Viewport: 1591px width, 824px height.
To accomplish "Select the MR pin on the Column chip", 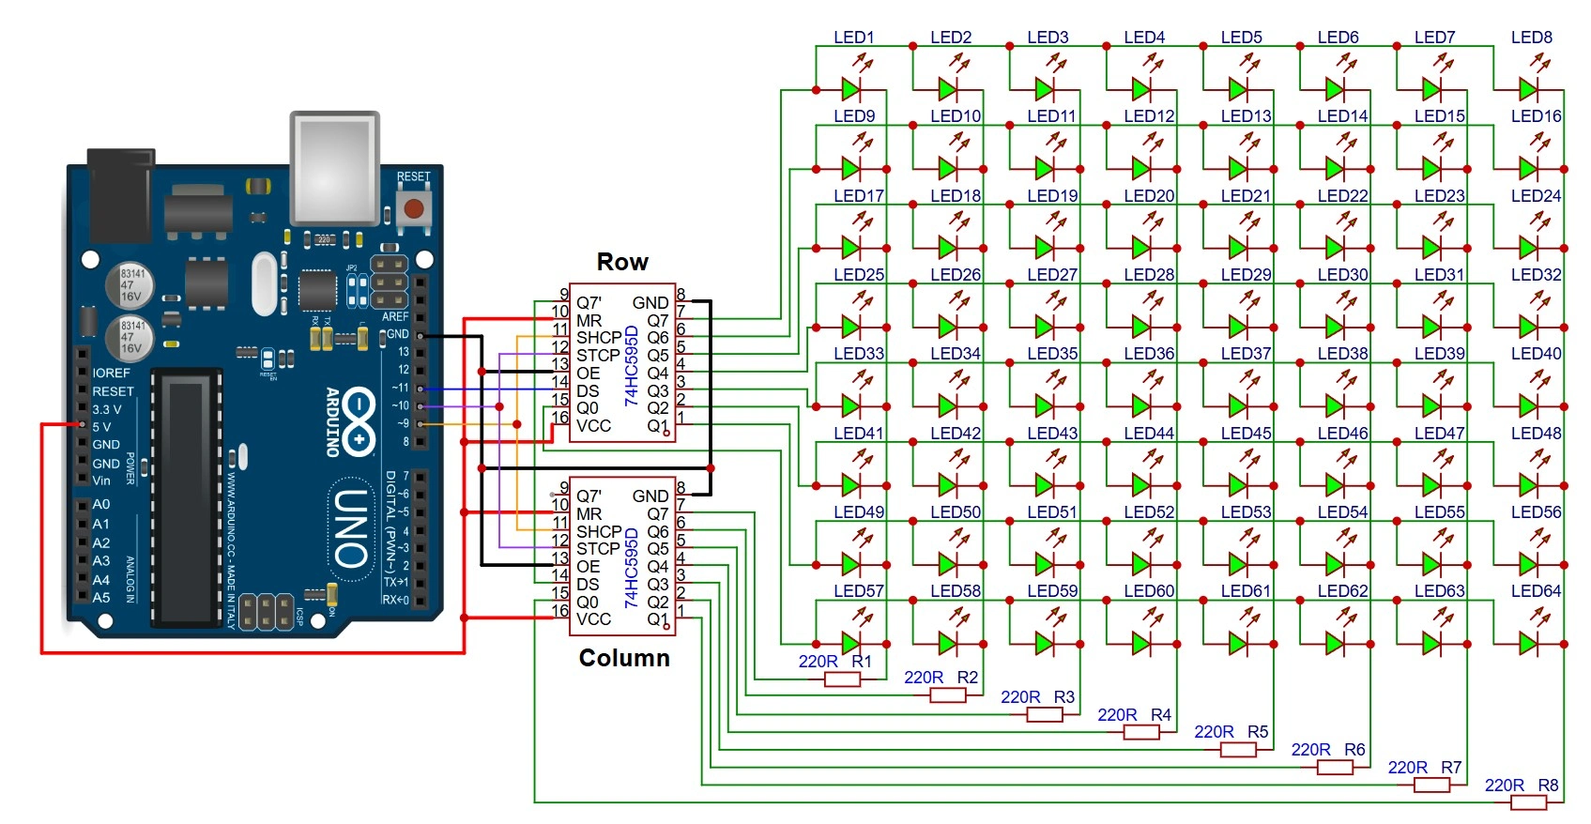I will tap(589, 514).
